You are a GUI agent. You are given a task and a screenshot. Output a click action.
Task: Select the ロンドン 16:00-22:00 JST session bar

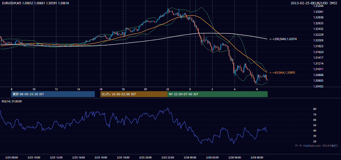point(134,94)
